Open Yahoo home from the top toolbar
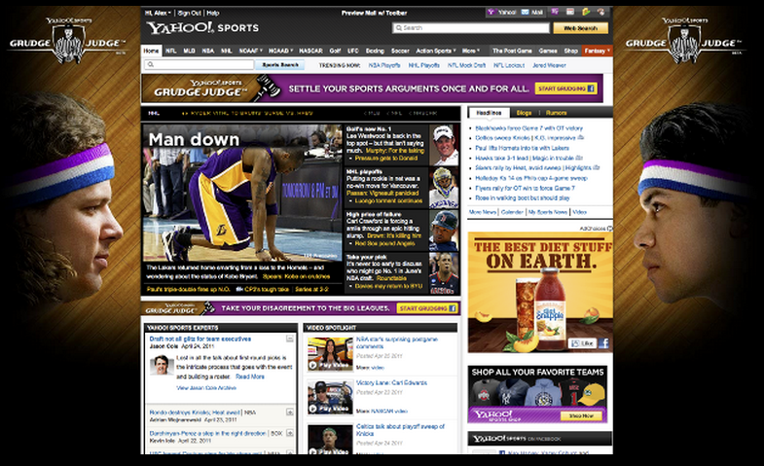764x466 pixels. [501, 13]
